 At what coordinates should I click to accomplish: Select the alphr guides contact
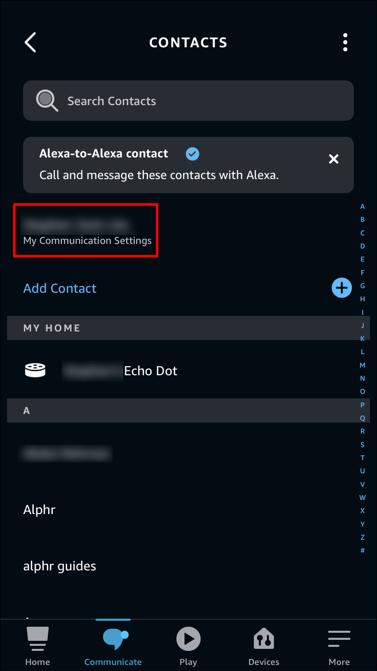tap(59, 566)
